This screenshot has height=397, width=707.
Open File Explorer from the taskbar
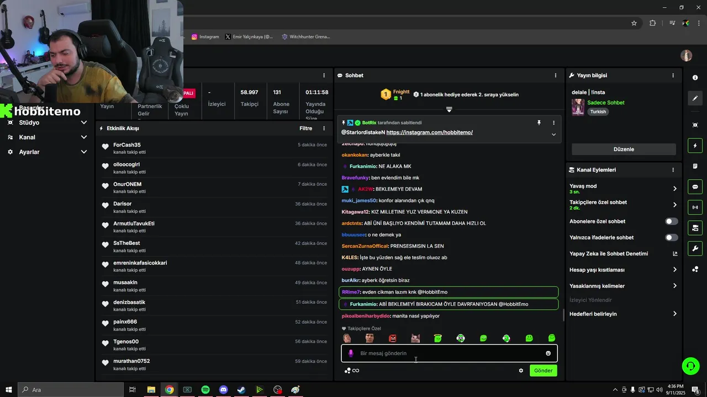click(151, 390)
